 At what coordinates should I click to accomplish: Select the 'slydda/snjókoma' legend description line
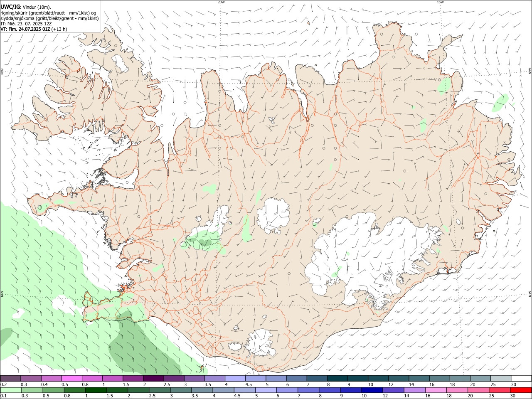click(49, 18)
